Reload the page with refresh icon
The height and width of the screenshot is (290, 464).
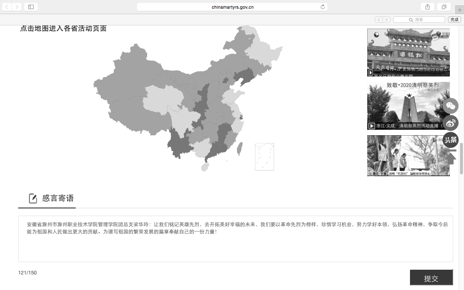coord(323,7)
